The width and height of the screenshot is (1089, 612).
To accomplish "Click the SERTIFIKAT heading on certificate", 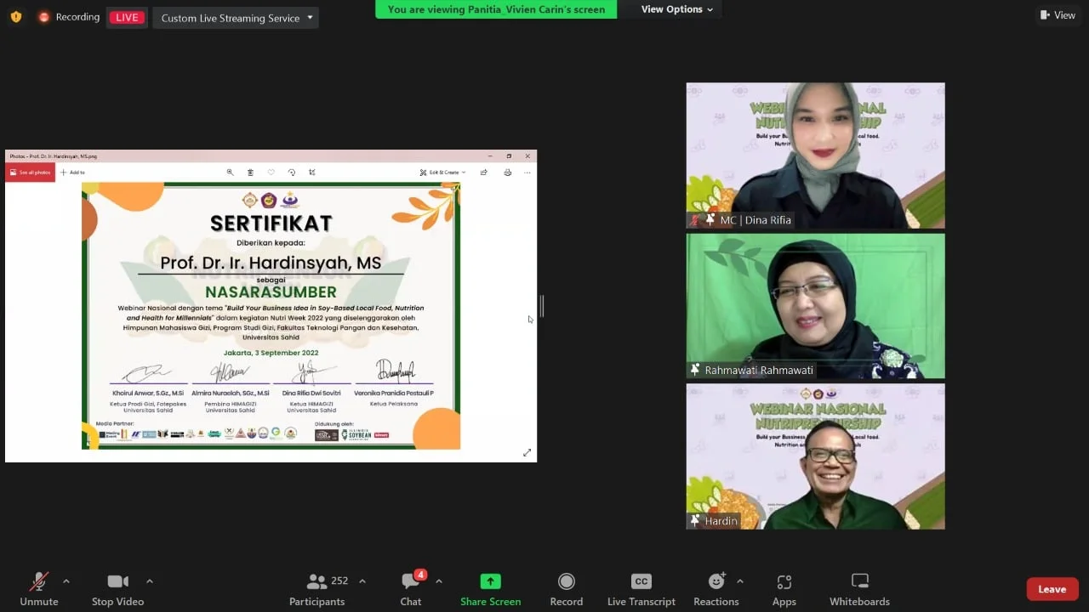I will pyautogui.click(x=271, y=224).
